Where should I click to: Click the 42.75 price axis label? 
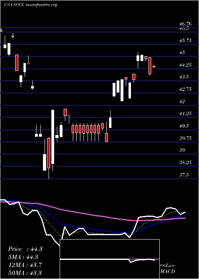[x=185, y=89]
